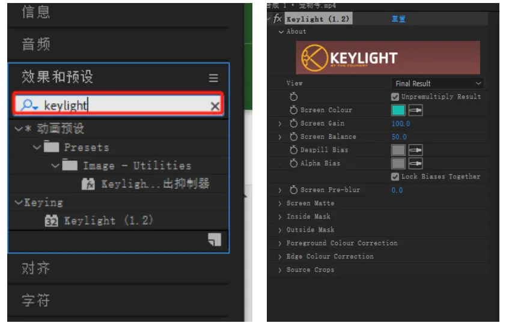Image resolution: width=506 pixels, height=329 pixels.
Task: Collapse the About section
Action: pos(281,32)
